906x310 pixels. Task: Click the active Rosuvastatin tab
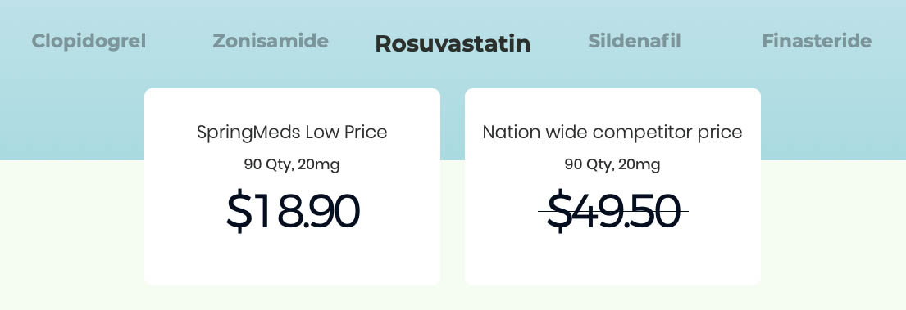point(453,44)
